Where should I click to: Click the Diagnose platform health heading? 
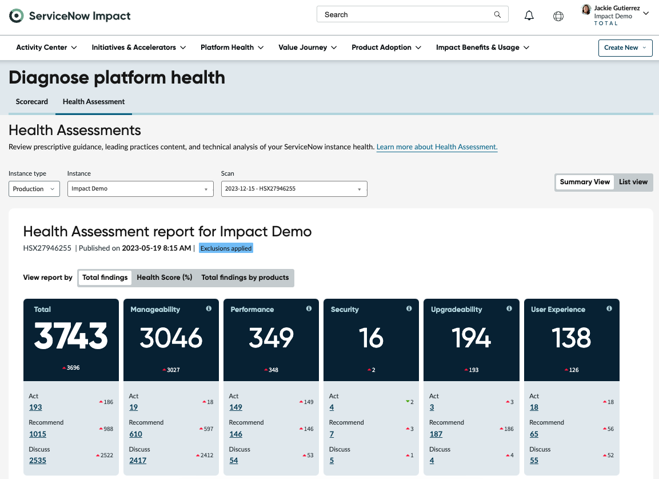(117, 78)
